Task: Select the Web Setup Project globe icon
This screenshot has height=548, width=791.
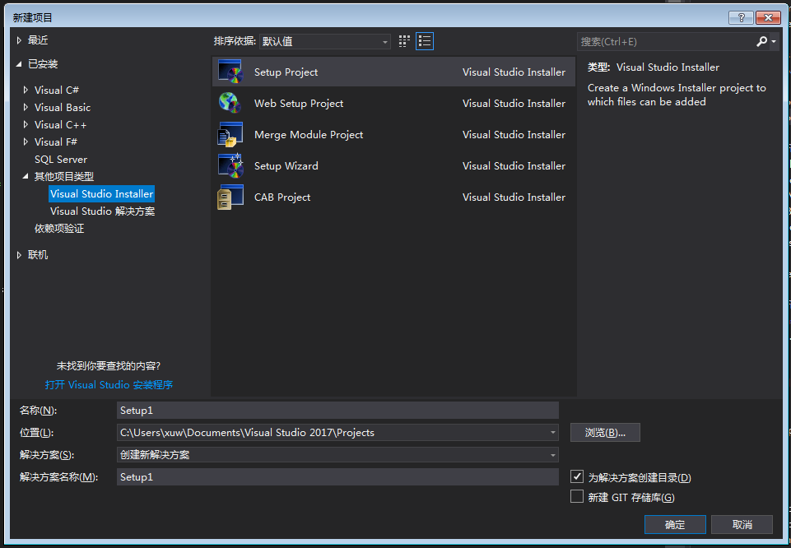Action: (230, 103)
